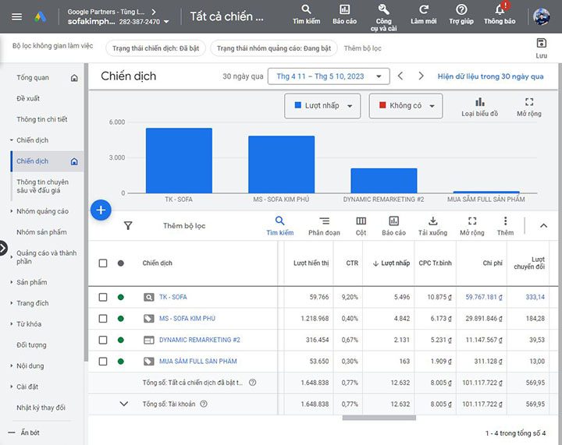Click help icon beside Tổng số: Tài khoản
Screen dimensions: 562x445
click(204, 404)
